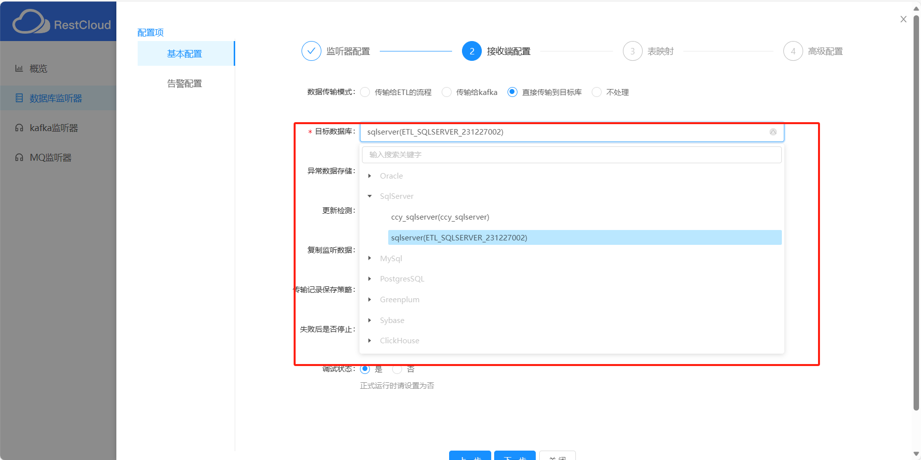
Task: Select 传输给ETL的流程 radio option
Action: click(365, 92)
